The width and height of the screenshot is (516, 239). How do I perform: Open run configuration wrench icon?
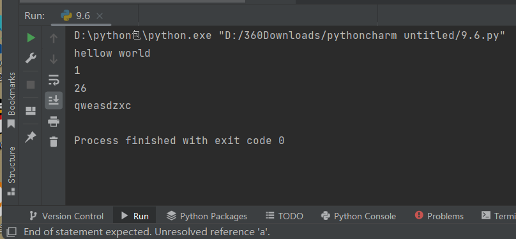click(x=31, y=58)
